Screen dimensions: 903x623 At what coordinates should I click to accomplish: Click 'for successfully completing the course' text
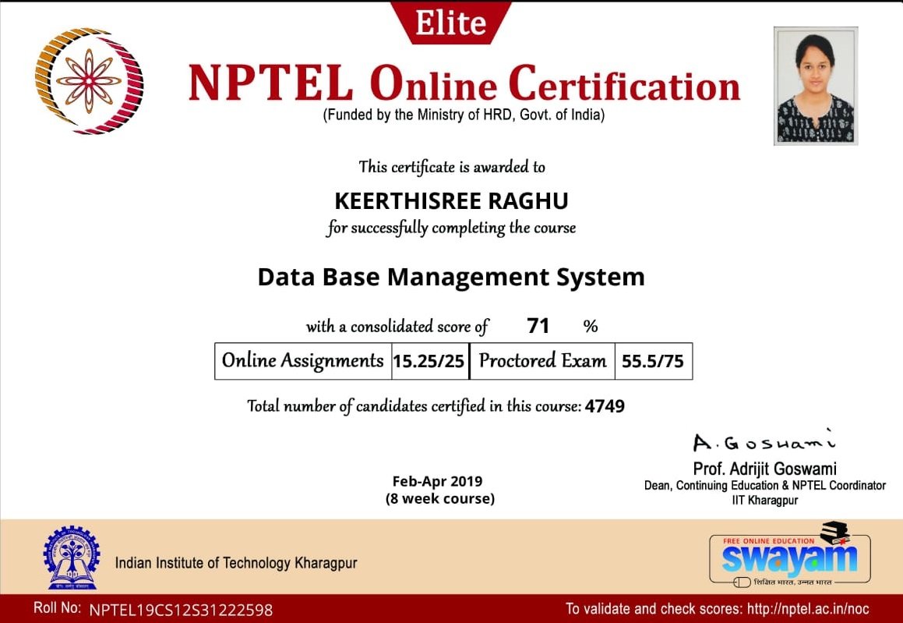(x=451, y=228)
